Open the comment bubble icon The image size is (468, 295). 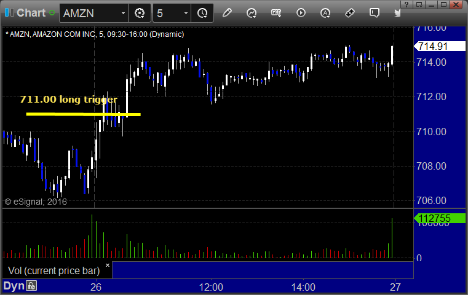(375, 13)
